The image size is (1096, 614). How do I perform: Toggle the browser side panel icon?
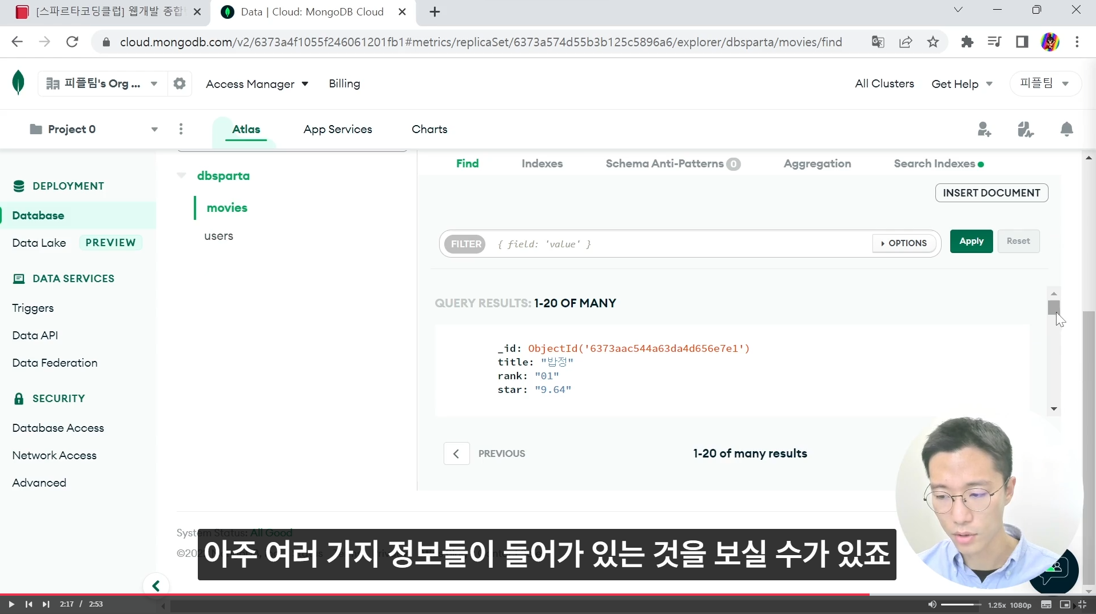[1022, 42]
